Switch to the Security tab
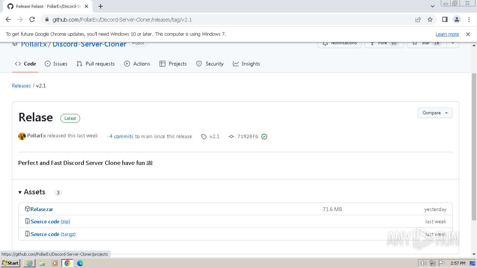This screenshot has height=268, width=477. (210, 64)
